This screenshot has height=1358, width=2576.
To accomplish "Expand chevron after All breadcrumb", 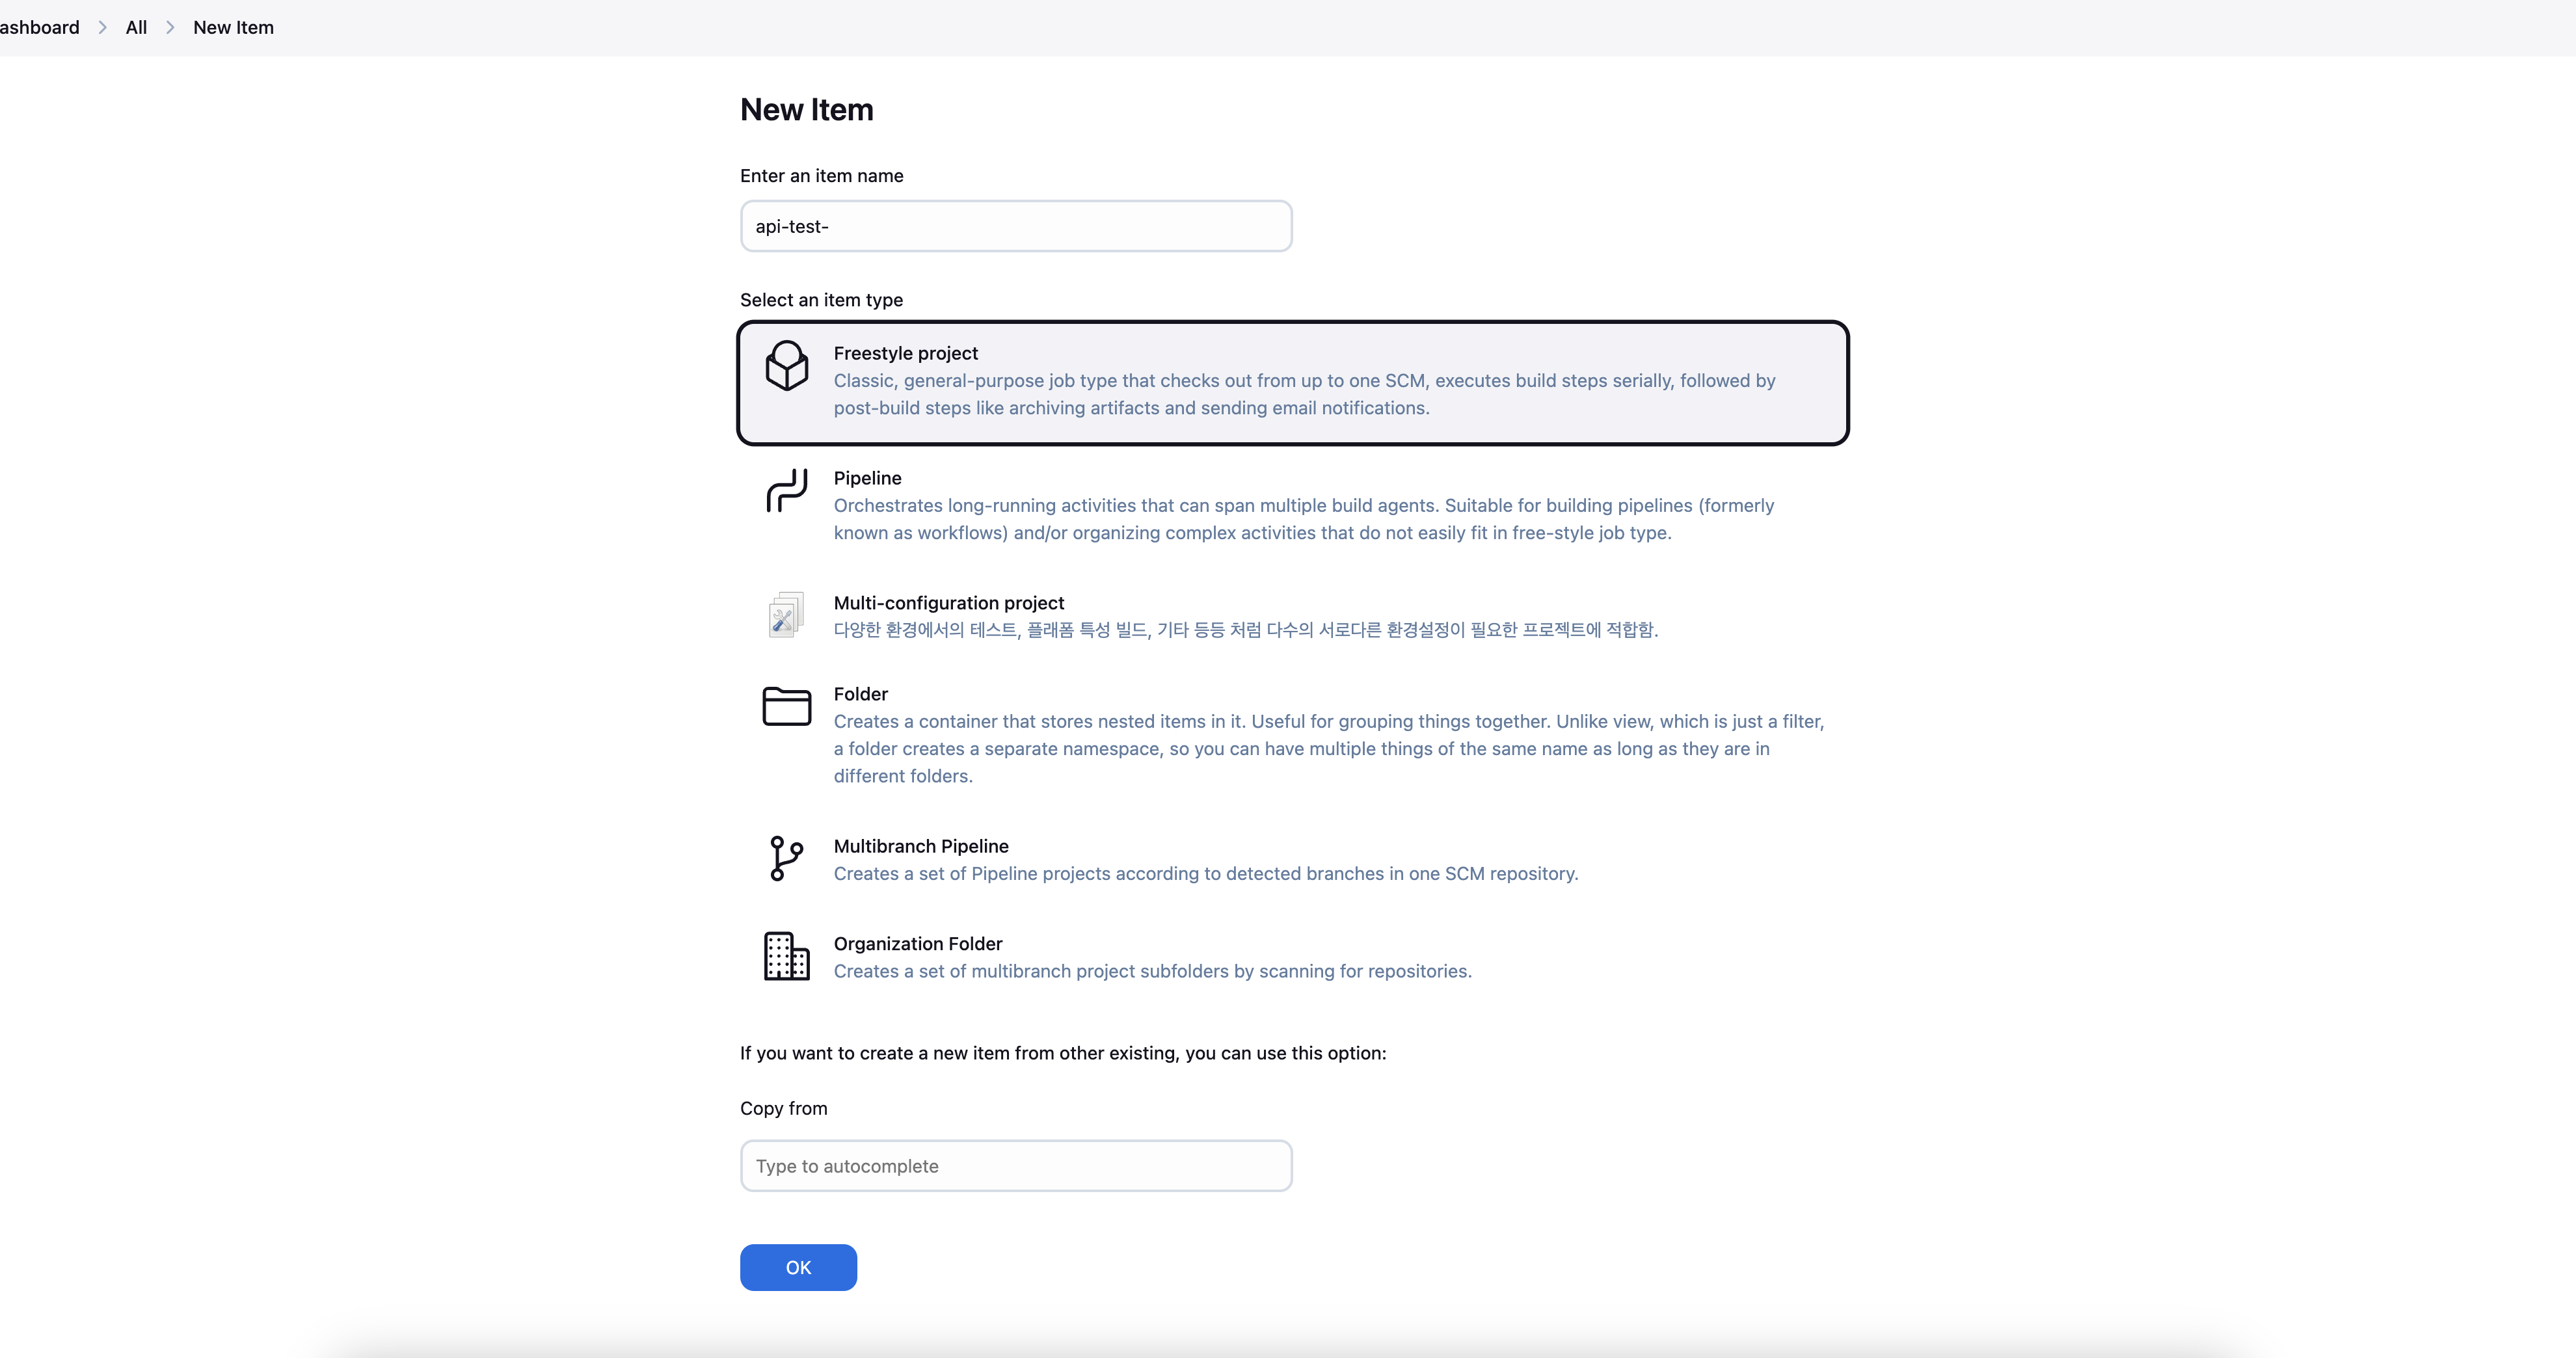I will click(170, 28).
